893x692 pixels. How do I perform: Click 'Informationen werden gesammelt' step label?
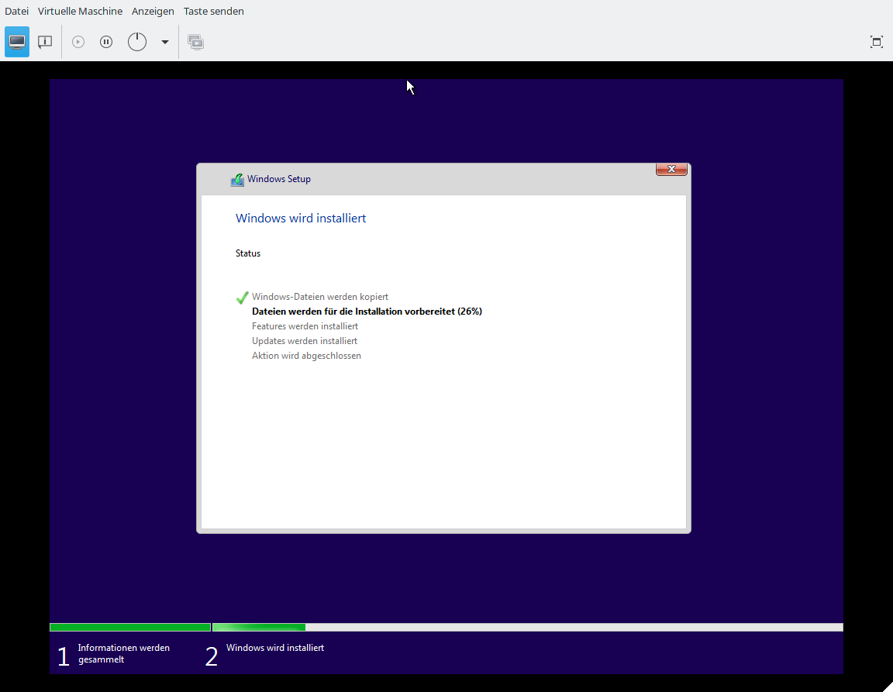point(123,653)
